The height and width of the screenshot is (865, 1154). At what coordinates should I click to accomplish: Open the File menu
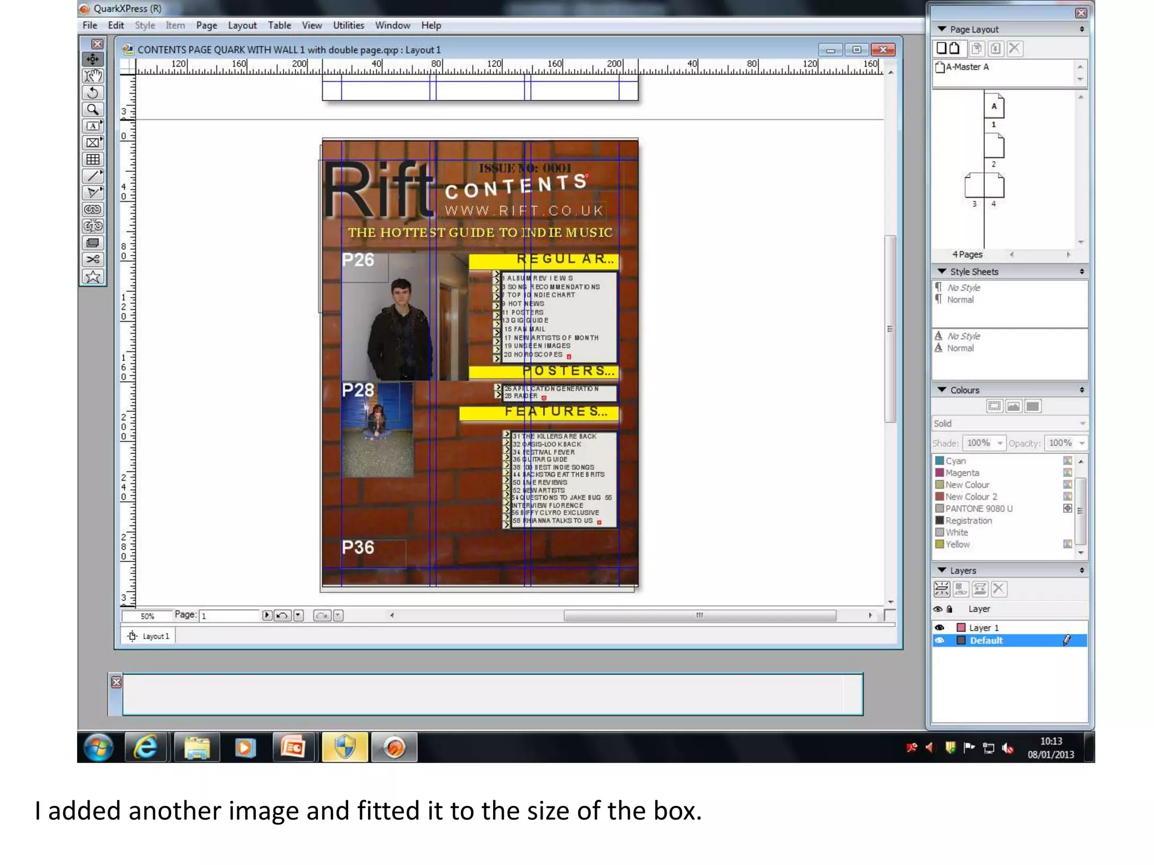90,25
